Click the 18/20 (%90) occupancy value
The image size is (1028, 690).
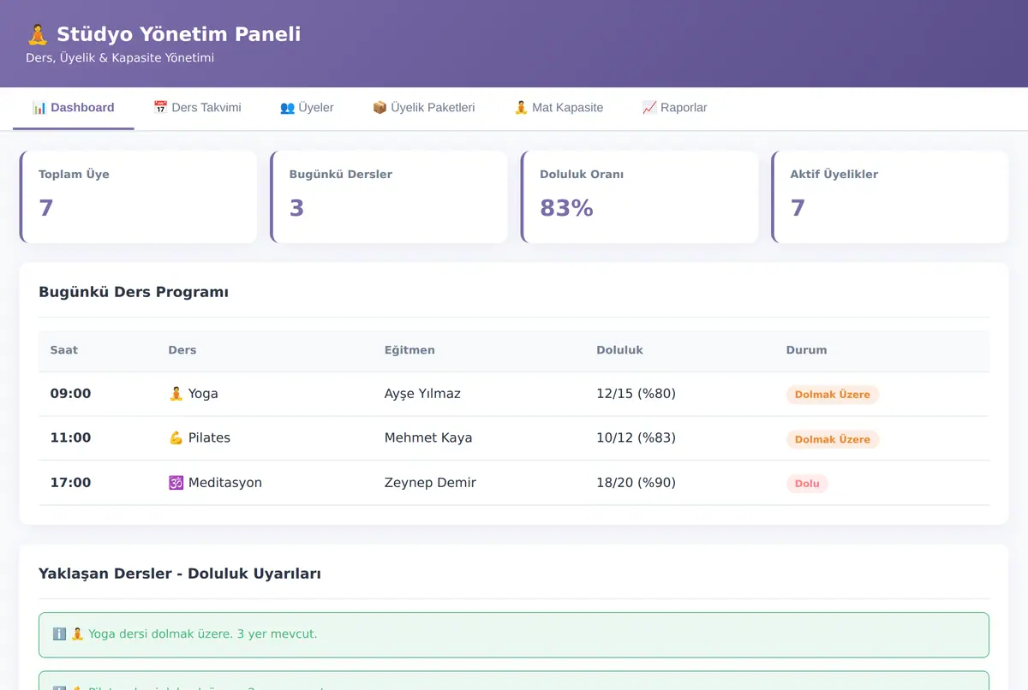pyautogui.click(x=636, y=483)
